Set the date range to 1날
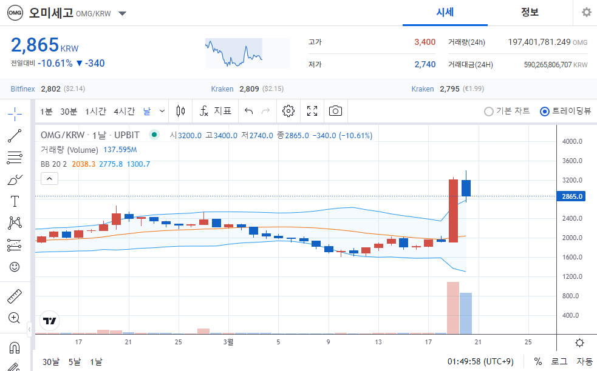This screenshot has width=597, height=371. [x=96, y=362]
